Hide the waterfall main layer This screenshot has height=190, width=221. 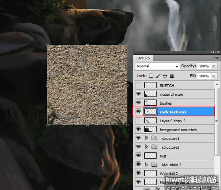coord(138,94)
